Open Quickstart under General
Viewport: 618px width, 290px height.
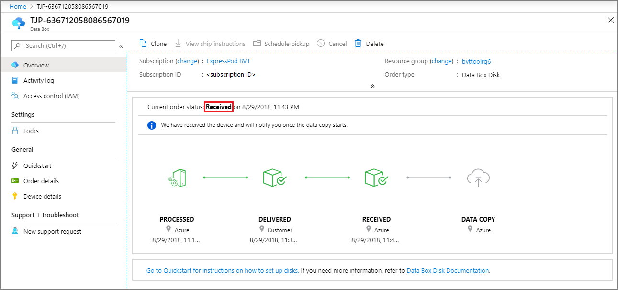pyautogui.click(x=64, y=166)
